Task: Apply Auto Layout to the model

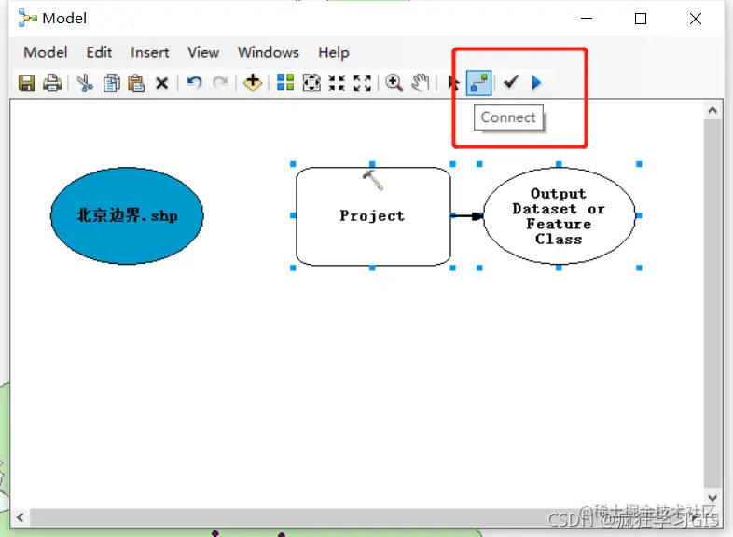Action: 285,83
